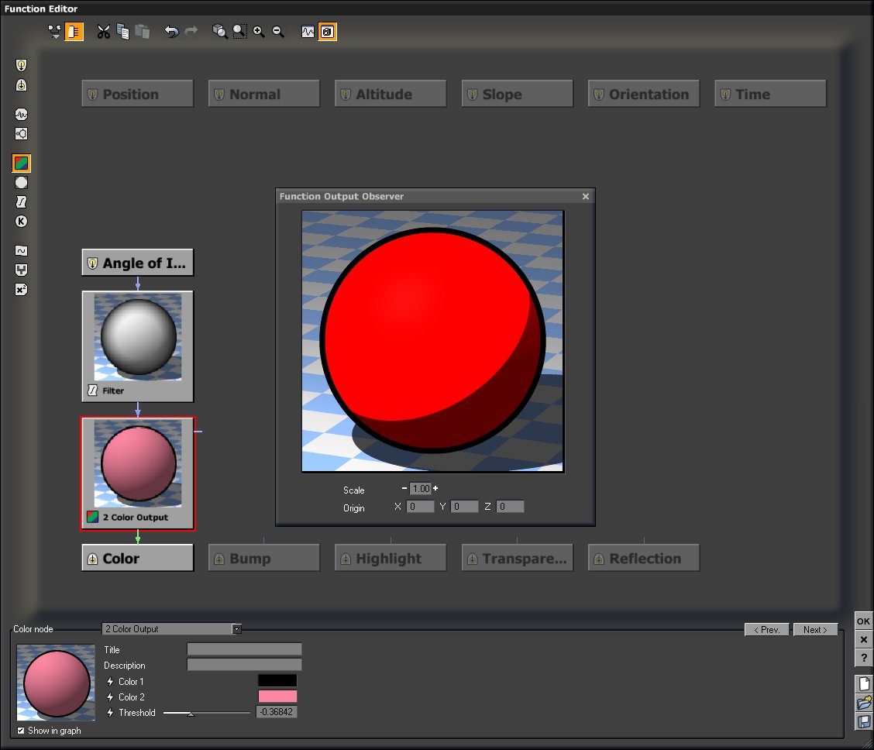The height and width of the screenshot is (750, 874).
Task: Toggle the node details panel toolbar button
Action: [74, 32]
